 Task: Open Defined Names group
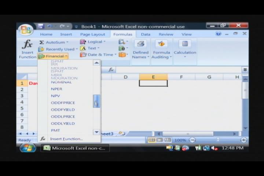coord(140,49)
